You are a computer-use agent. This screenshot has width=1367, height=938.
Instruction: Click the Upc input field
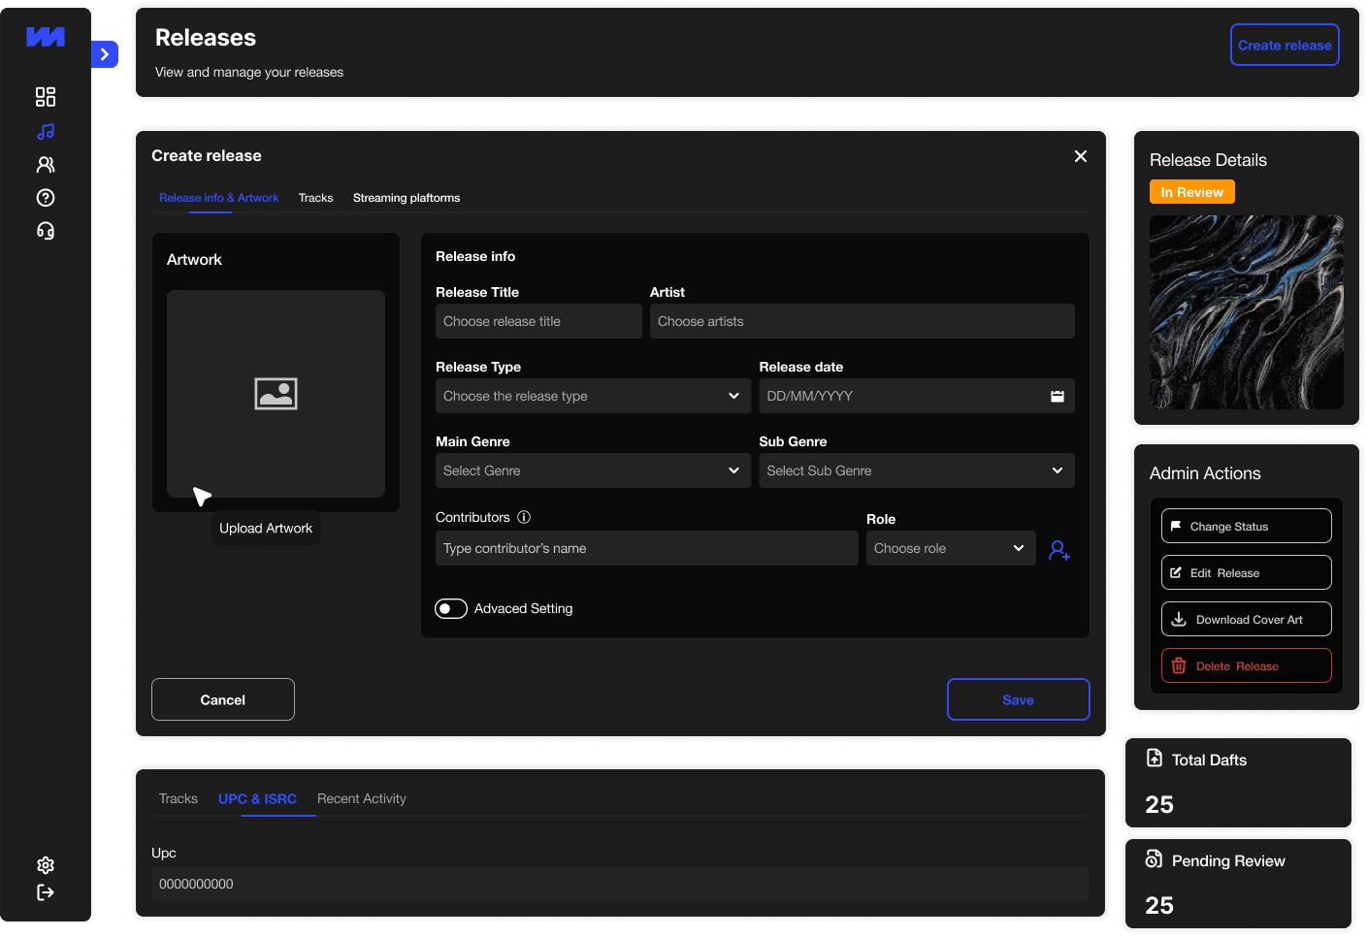tap(620, 884)
